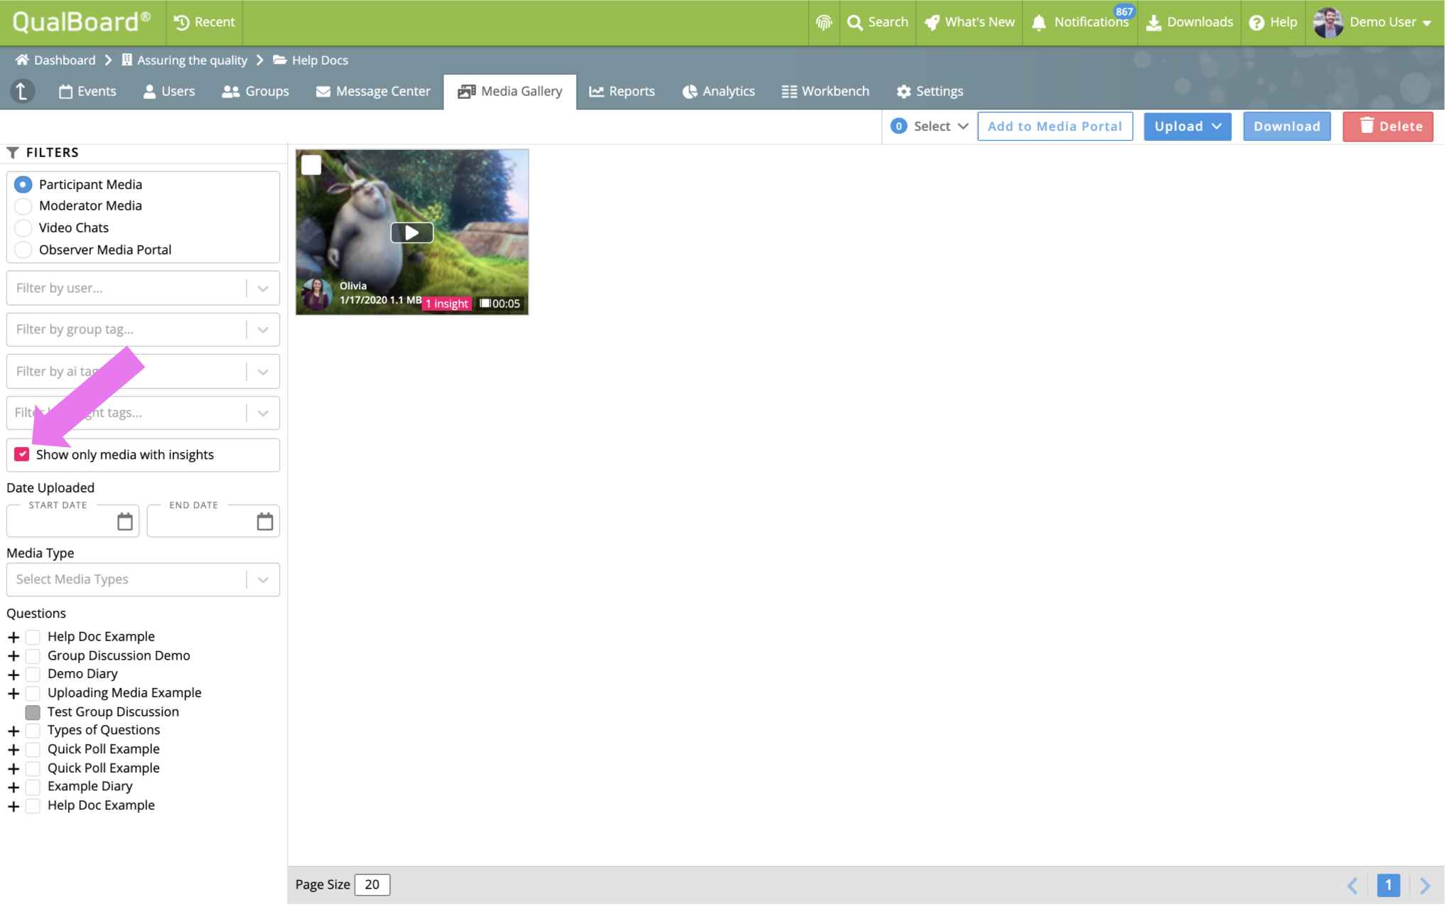Image resolution: width=1447 pixels, height=907 pixels.
Task: Click the Page Size input field
Action: coord(372,884)
